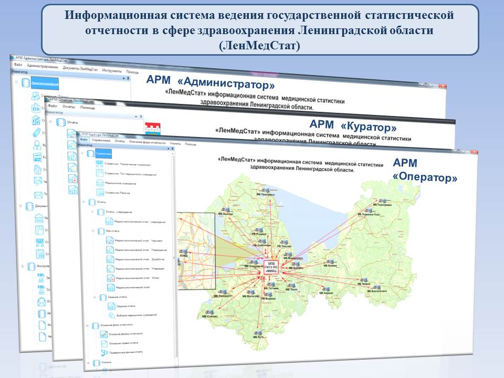Image resolution: width=504 pixels, height=378 pixels.
Task: Click the РБ Вырица label on the map
Action: (268, 299)
